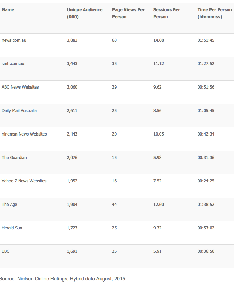Click The Guardian row name

pos(14,158)
